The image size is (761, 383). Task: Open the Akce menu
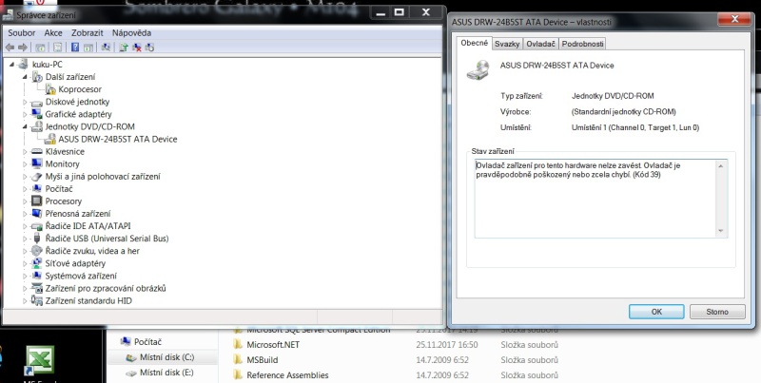[x=53, y=33]
